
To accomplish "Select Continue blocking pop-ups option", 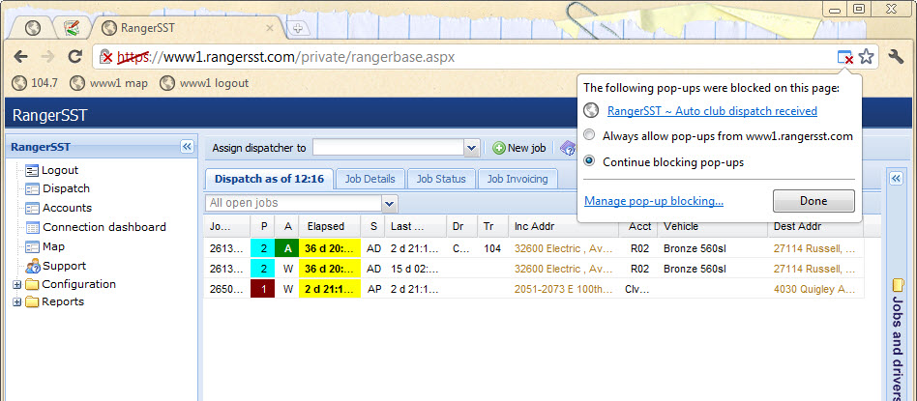I will coord(589,162).
